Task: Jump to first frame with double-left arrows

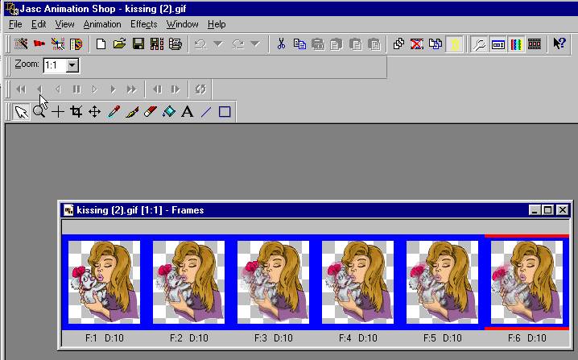Action: 21,89
